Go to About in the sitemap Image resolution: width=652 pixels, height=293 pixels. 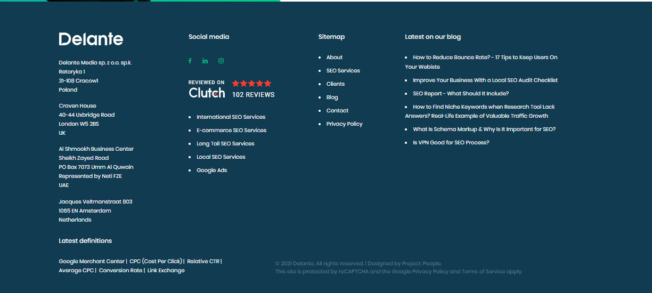[335, 58]
